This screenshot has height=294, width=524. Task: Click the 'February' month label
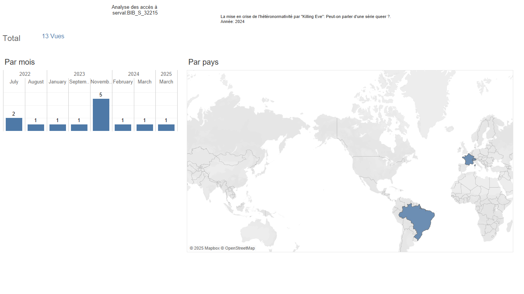123,82
